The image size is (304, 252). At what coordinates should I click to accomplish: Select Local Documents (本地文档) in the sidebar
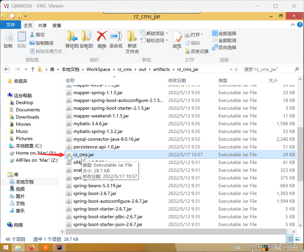tap(21, 182)
